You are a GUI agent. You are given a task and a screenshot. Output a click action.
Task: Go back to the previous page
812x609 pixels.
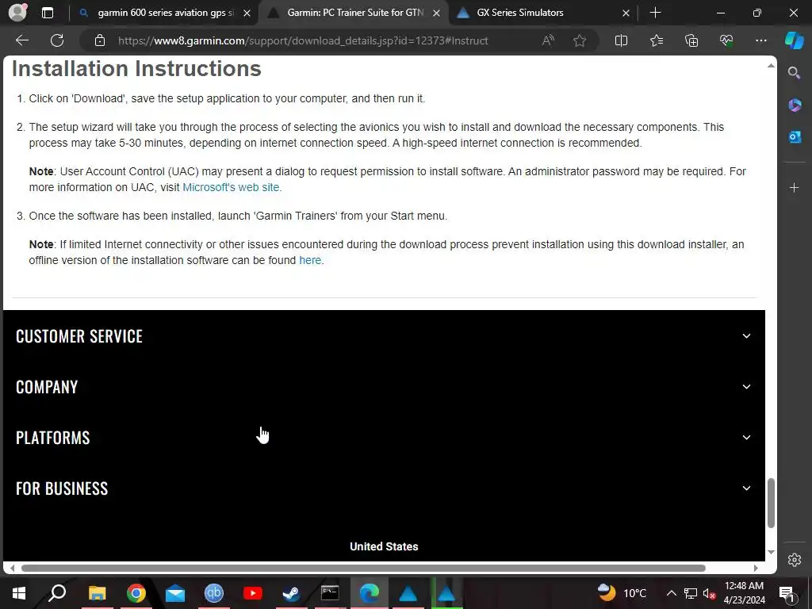tap(22, 40)
